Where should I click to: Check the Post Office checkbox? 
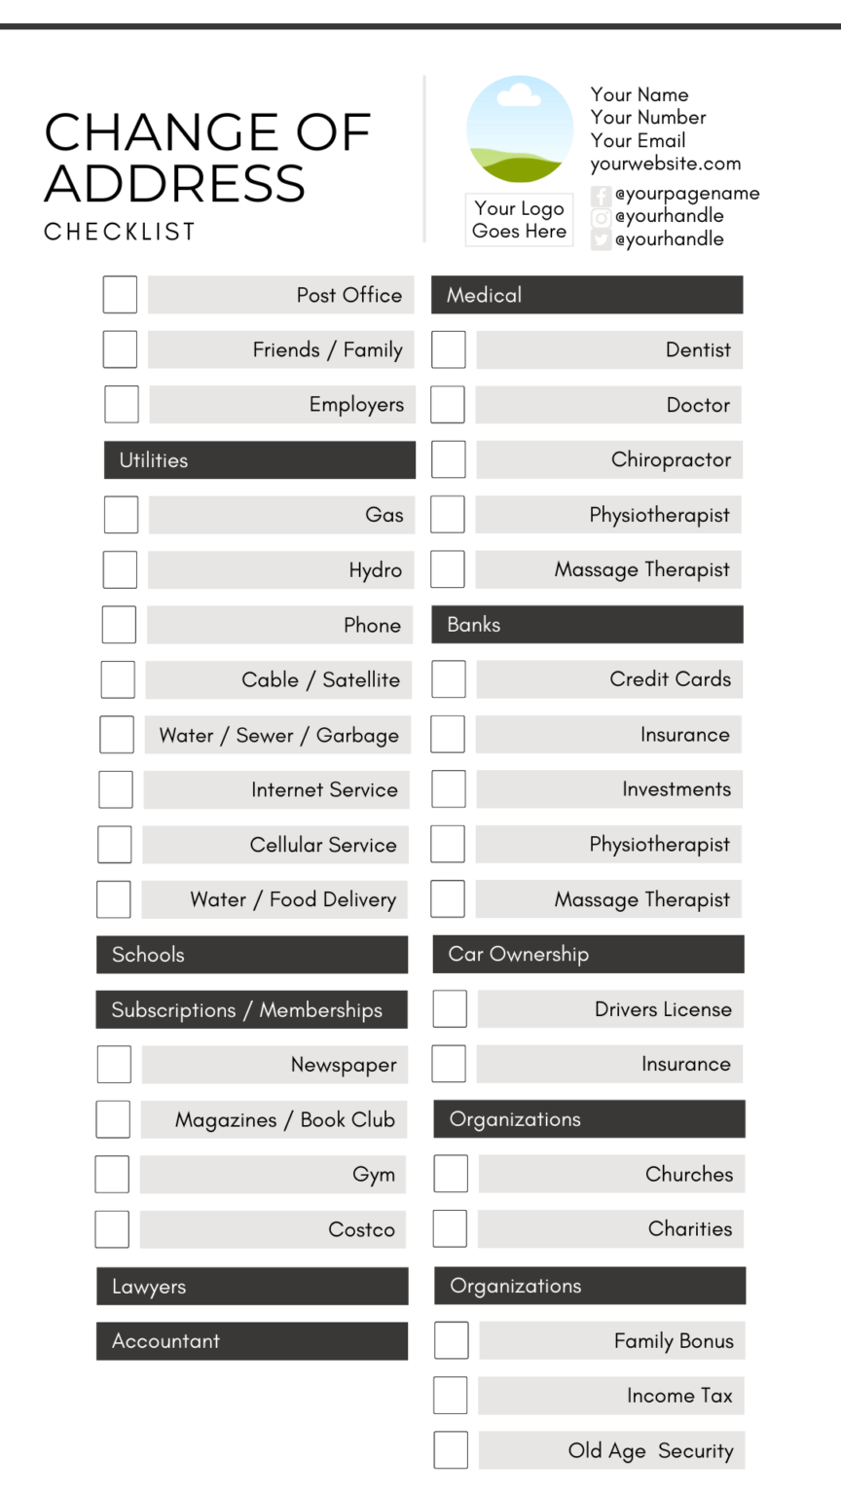click(120, 295)
